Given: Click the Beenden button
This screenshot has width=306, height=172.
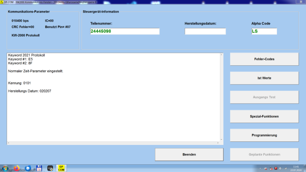Looking at the screenshot, I should (x=189, y=154).
